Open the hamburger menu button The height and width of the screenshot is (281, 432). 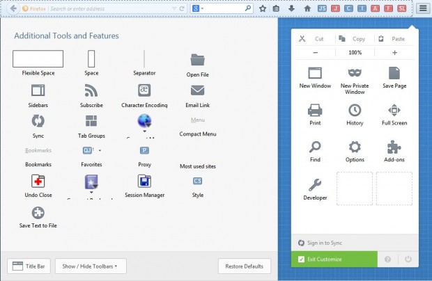click(423, 8)
